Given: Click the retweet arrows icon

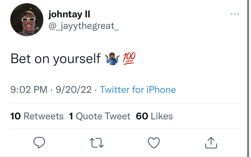Looking at the screenshot, I should tap(97, 143).
